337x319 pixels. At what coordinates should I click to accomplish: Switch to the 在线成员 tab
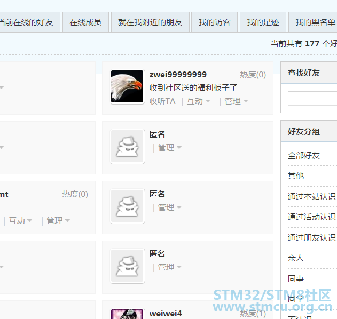coord(85,22)
